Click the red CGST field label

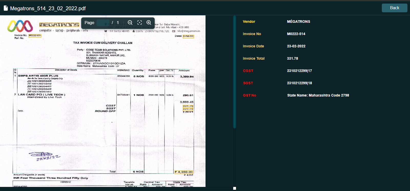[248, 71]
